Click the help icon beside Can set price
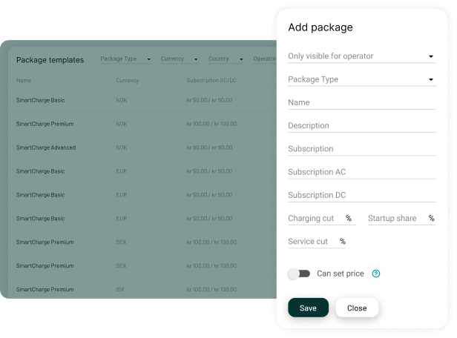This screenshot has height=338, width=457. (376, 274)
